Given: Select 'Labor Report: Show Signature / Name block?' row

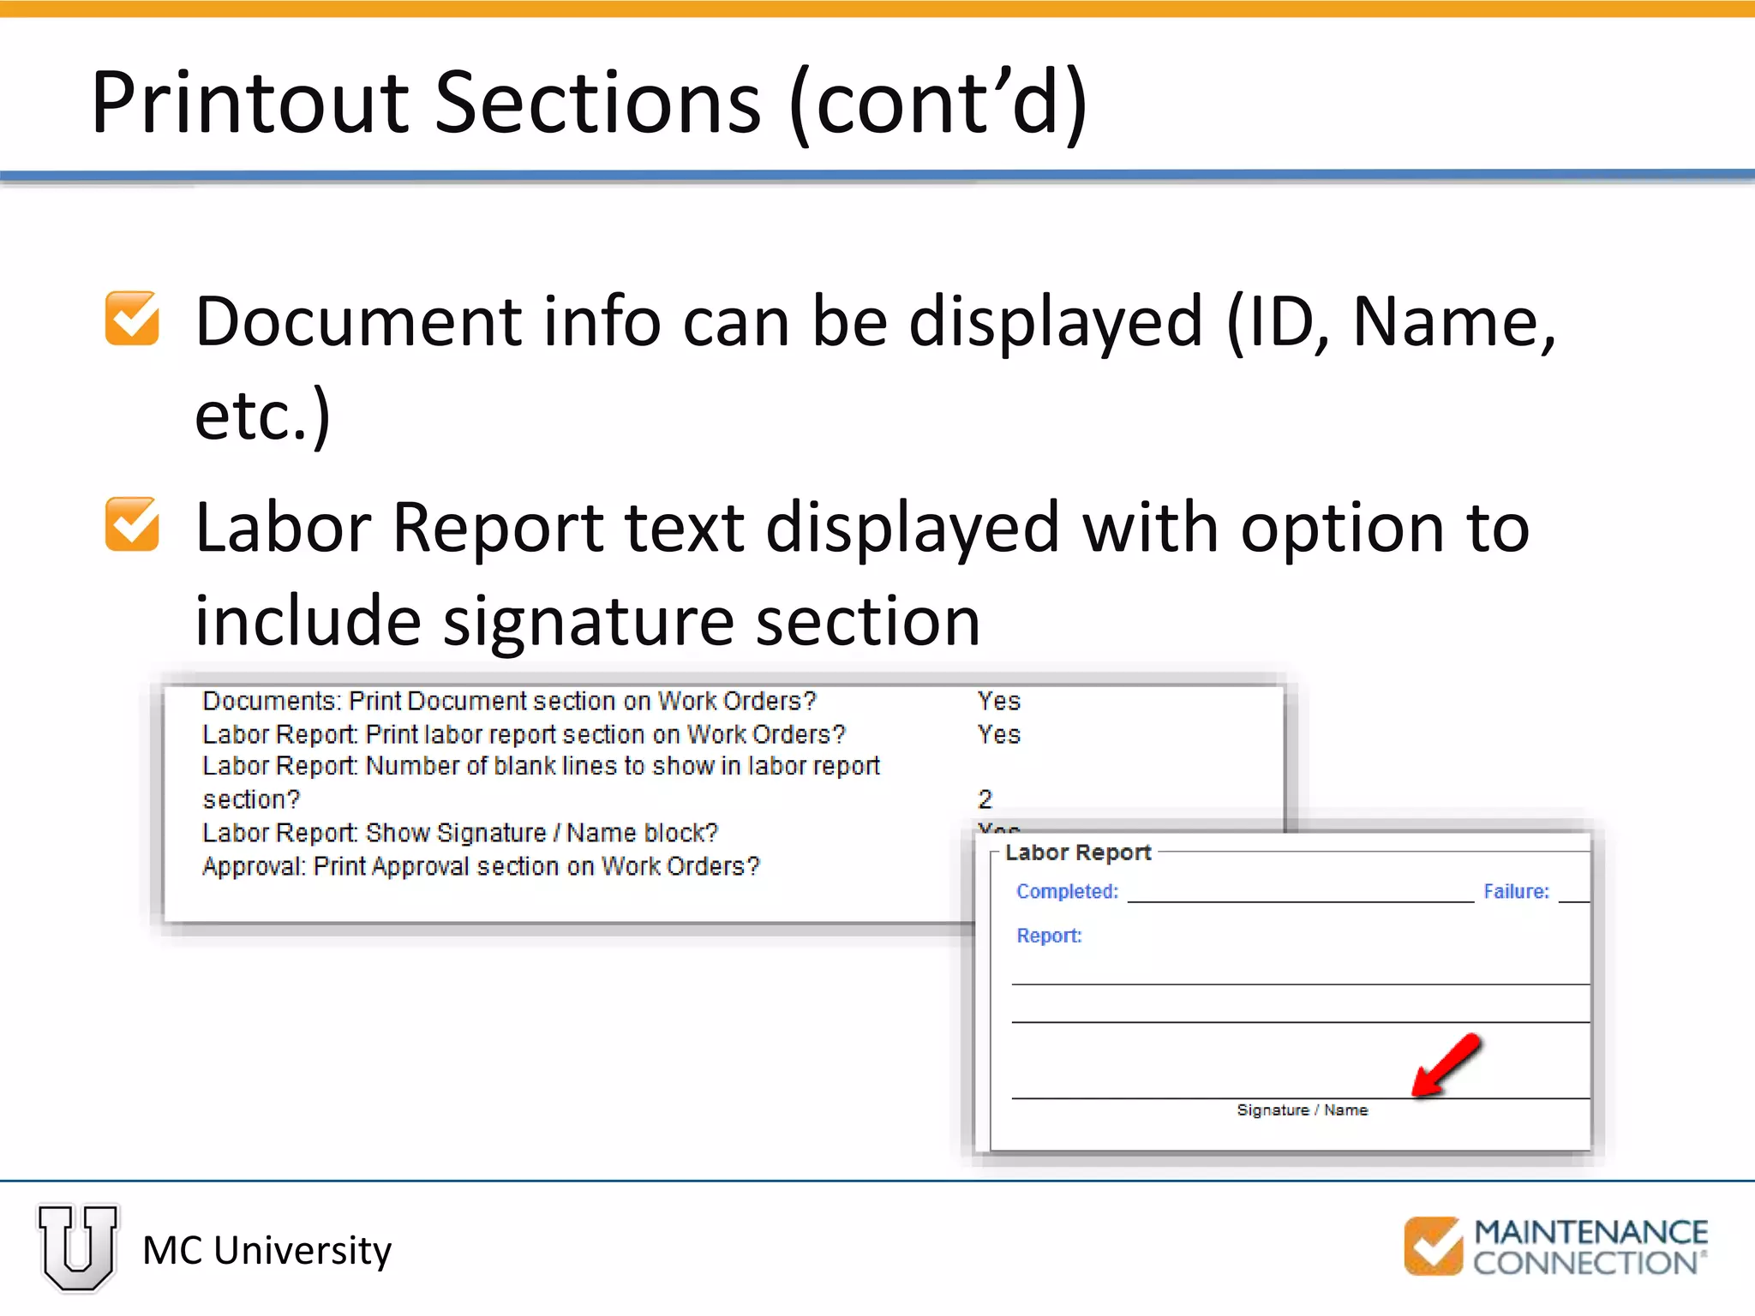Looking at the screenshot, I should click(x=460, y=833).
